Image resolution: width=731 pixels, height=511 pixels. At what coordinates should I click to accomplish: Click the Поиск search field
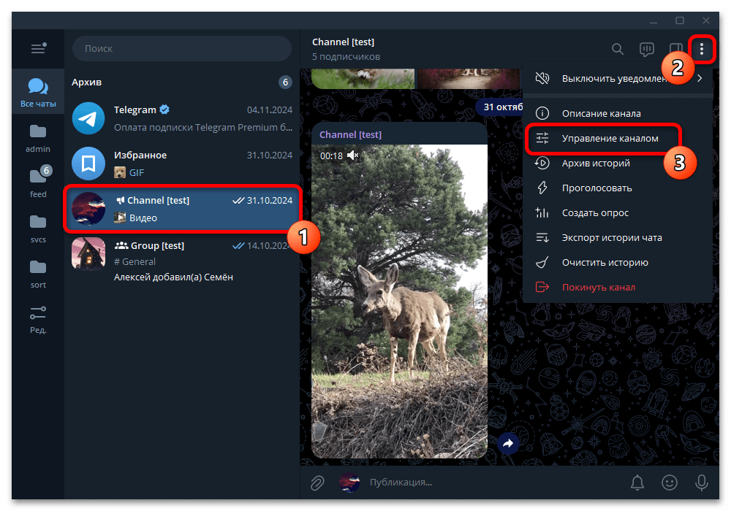tap(182, 48)
